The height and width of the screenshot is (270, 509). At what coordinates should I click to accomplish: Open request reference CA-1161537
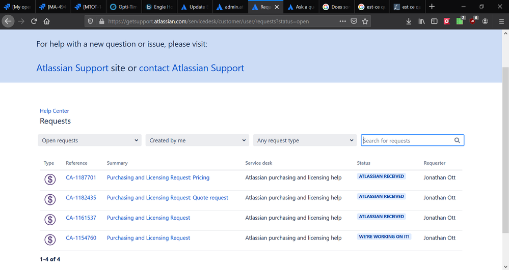81,218
